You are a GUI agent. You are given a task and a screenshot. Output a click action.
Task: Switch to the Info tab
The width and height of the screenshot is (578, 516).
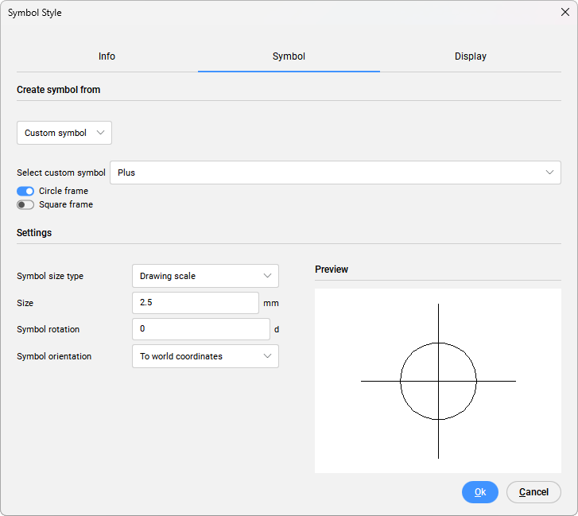click(x=107, y=56)
